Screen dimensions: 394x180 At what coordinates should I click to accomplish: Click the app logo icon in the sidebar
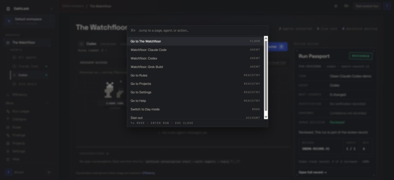(8, 9)
